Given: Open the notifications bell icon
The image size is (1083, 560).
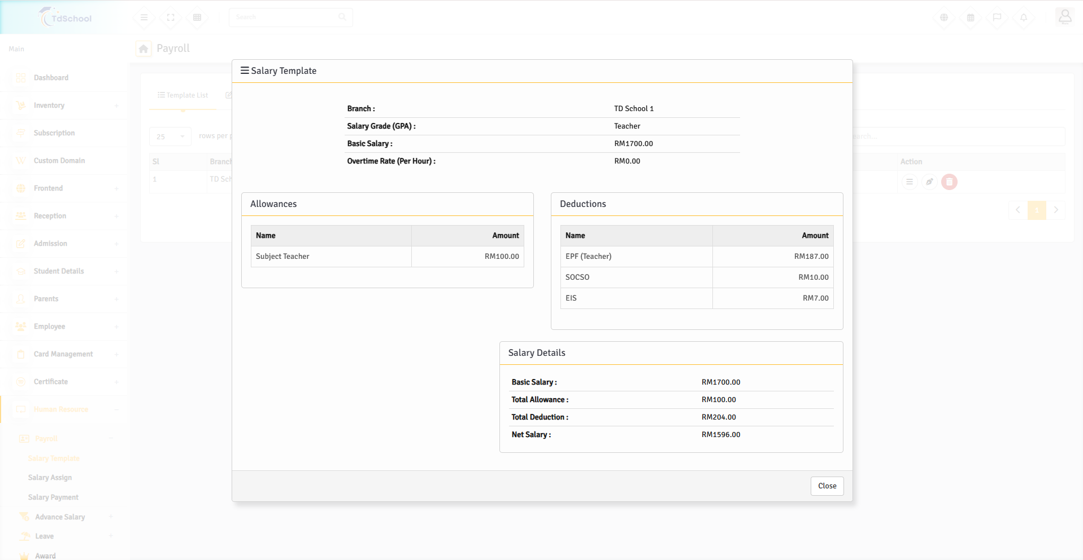Looking at the screenshot, I should pyautogui.click(x=1024, y=17).
